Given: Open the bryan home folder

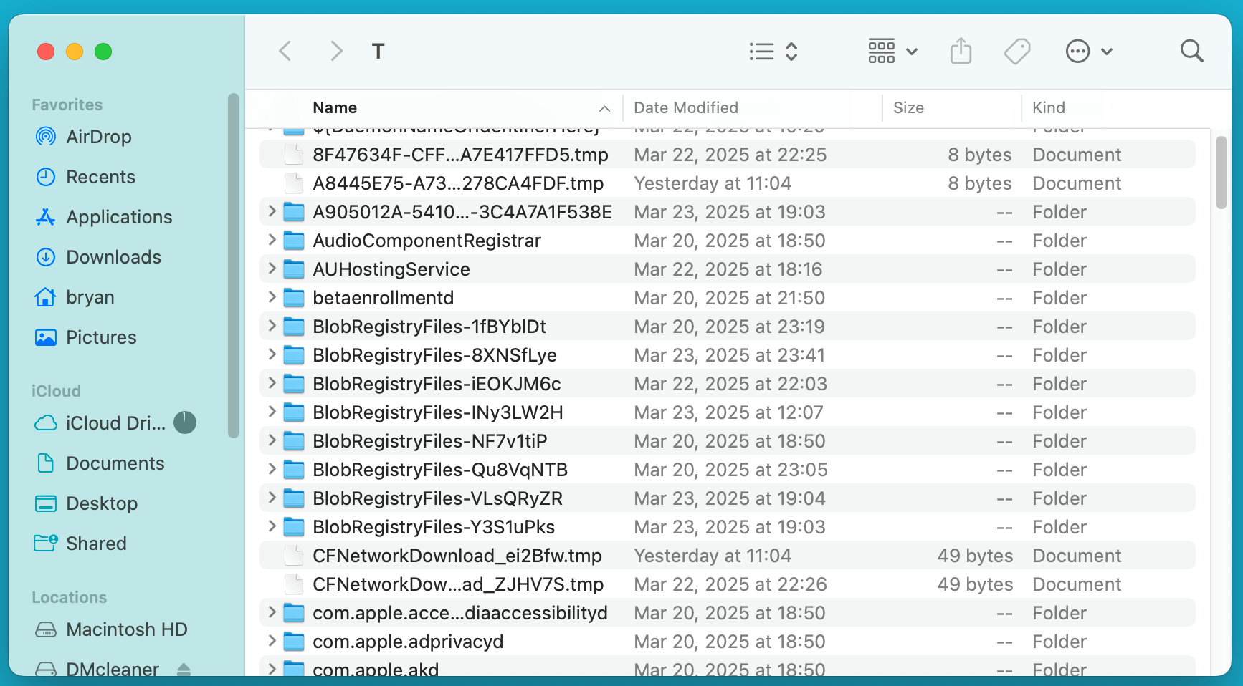Looking at the screenshot, I should click(90, 297).
